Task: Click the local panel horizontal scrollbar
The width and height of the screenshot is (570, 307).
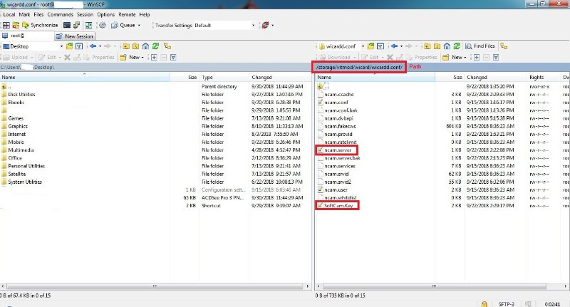Action: (x=155, y=286)
